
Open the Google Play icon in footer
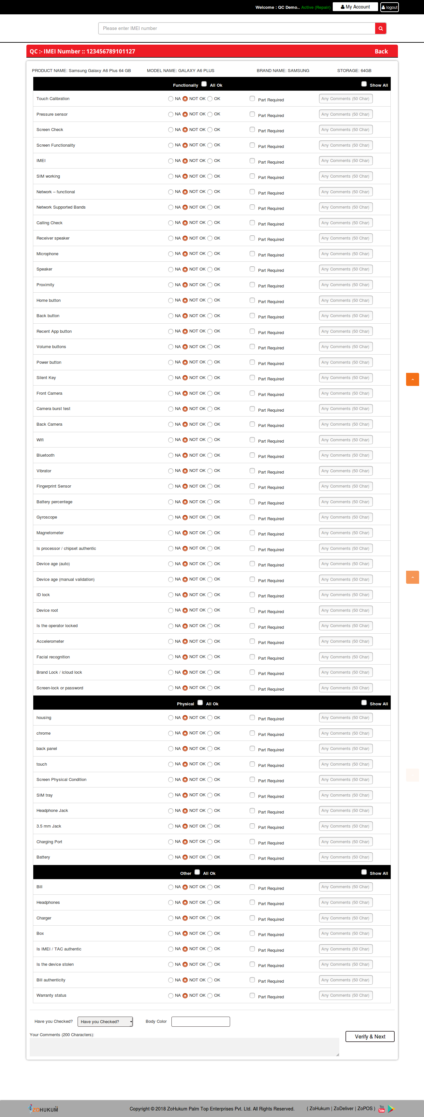tap(391, 1108)
